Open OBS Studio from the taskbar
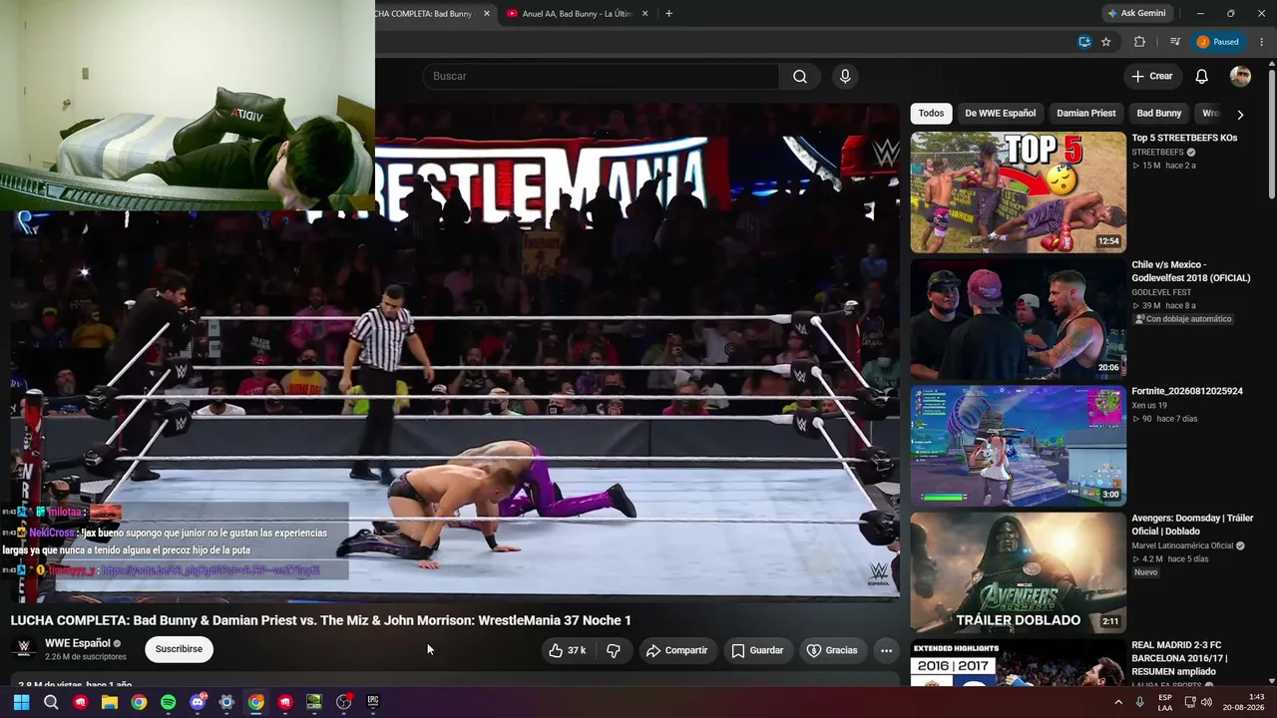 click(x=344, y=702)
